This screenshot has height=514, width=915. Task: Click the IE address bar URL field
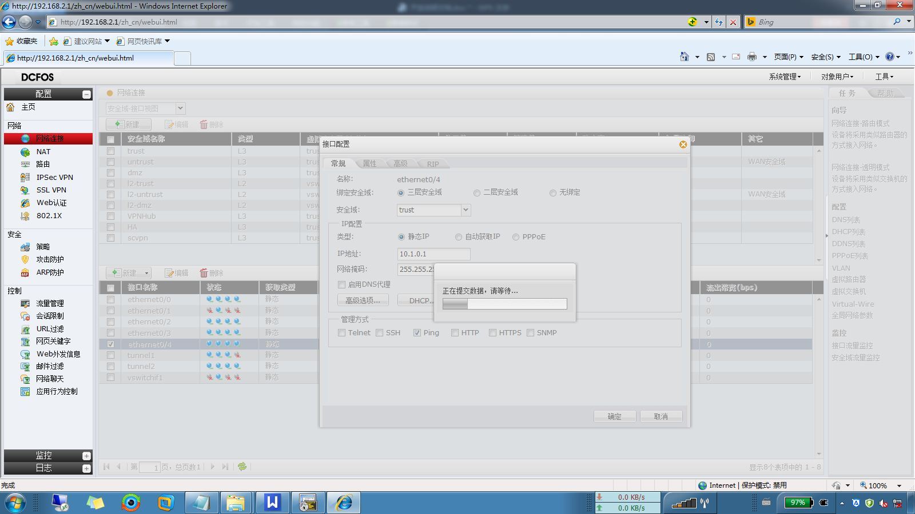(366, 22)
